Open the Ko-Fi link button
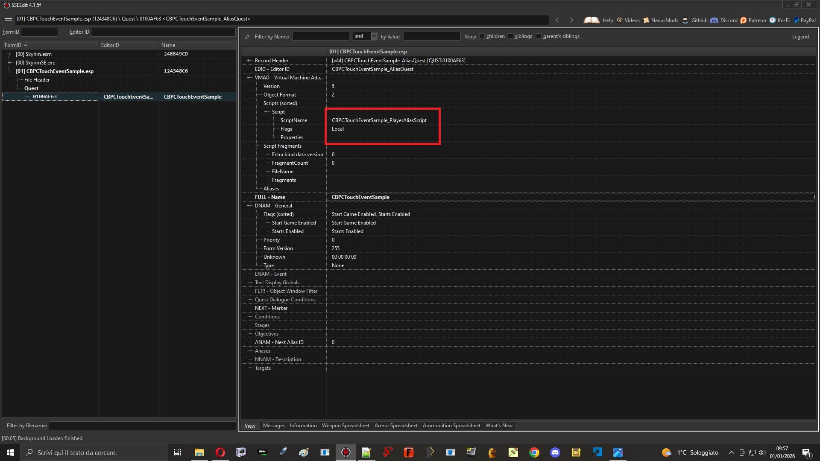The width and height of the screenshot is (820, 461). [779, 20]
